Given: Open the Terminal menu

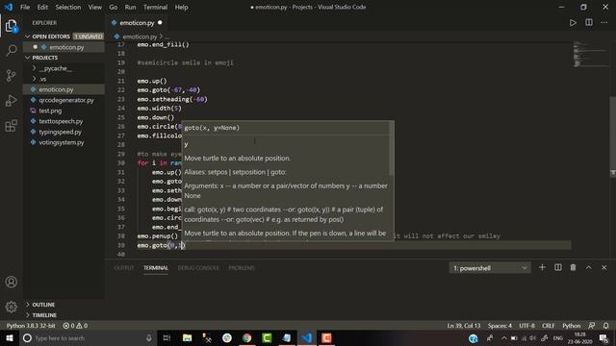Looking at the screenshot, I should 155,7.
